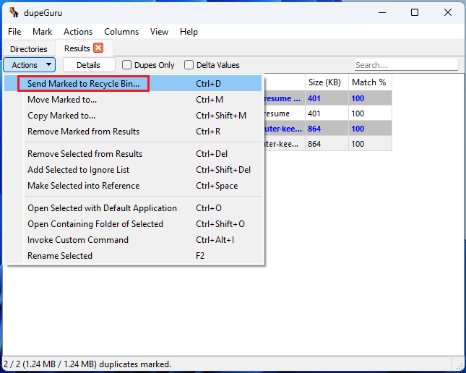Click the Size (KB) column header
466x373 pixels.
[x=327, y=82]
